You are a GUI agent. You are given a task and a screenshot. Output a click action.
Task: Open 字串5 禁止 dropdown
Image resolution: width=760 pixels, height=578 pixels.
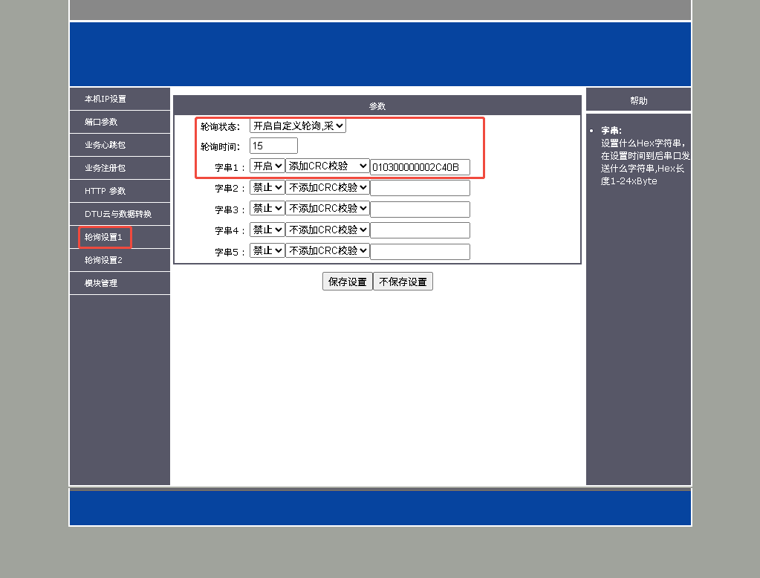[x=267, y=251]
